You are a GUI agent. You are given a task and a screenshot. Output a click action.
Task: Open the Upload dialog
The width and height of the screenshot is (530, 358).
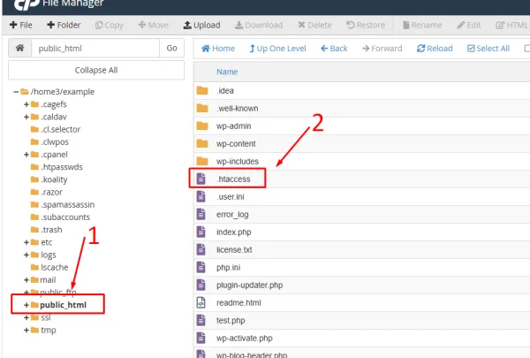[x=201, y=25]
